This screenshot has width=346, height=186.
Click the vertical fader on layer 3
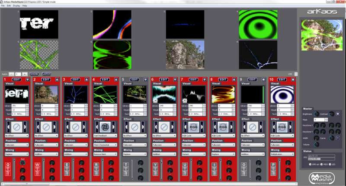[x=73, y=170]
